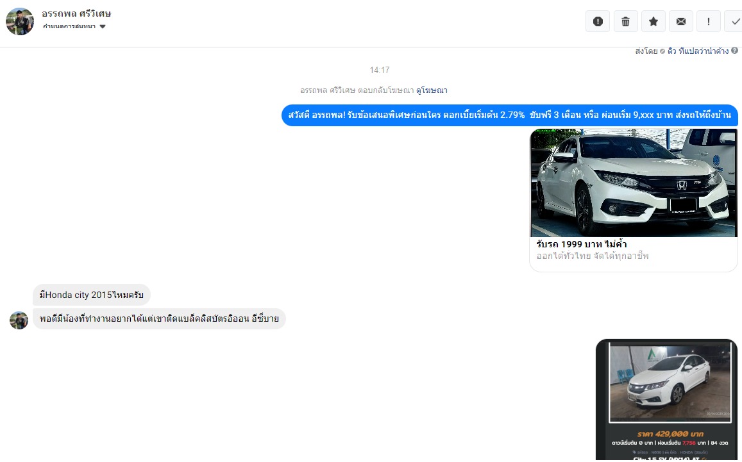
Task: Click the sender name link after ส่งโดย
Action: pyautogui.click(x=698, y=51)
